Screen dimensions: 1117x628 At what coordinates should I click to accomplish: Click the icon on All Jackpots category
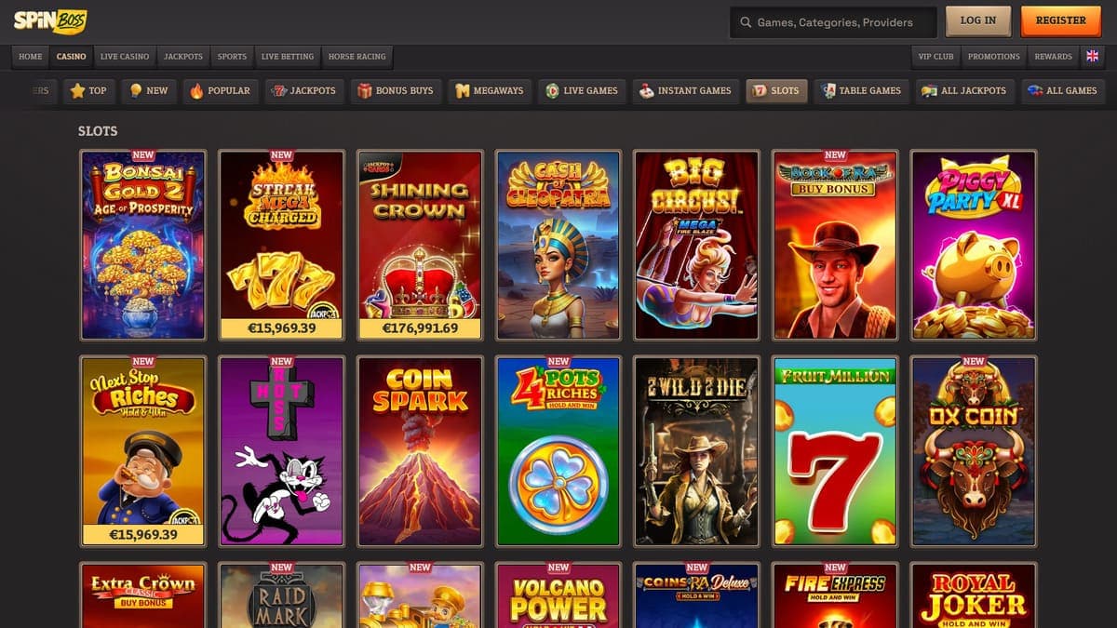(929, 91)
